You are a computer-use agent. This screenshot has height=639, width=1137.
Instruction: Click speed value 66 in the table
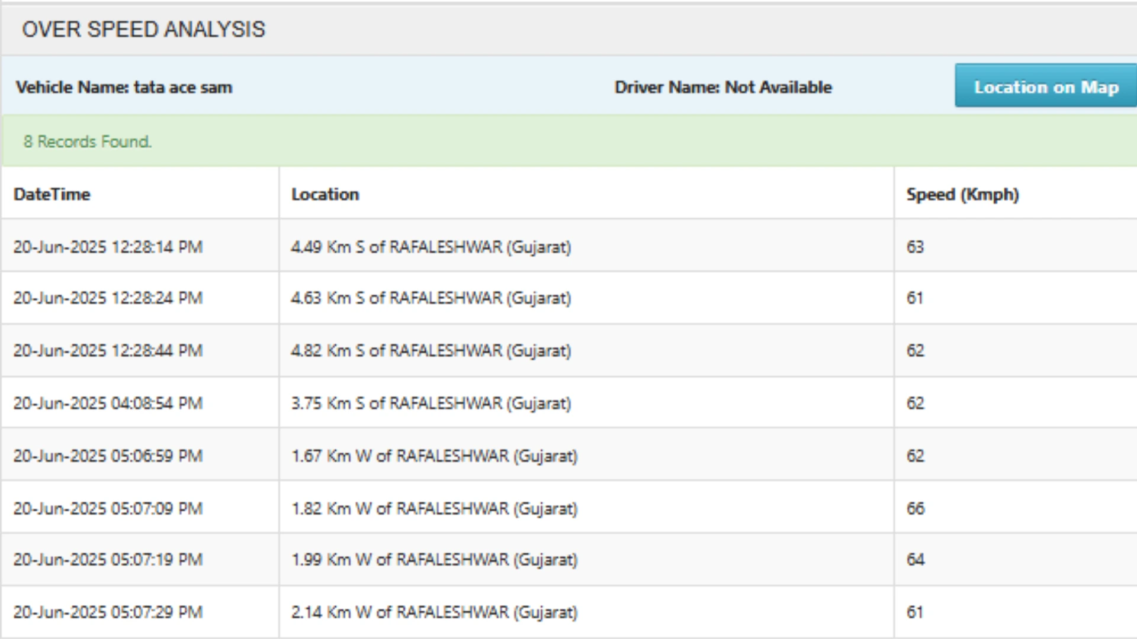tap(916, 508)
